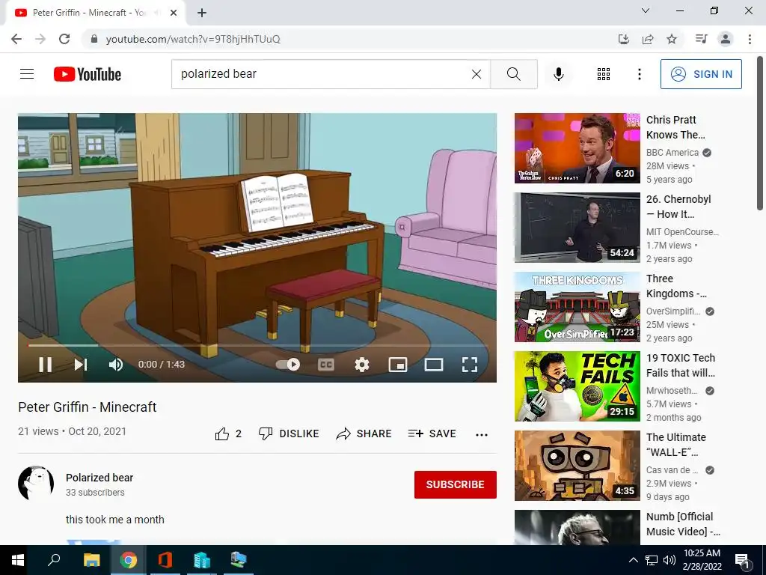The image size is (766, 575).
Task: Open a new browser tab
Action: [x=202, y=13]
